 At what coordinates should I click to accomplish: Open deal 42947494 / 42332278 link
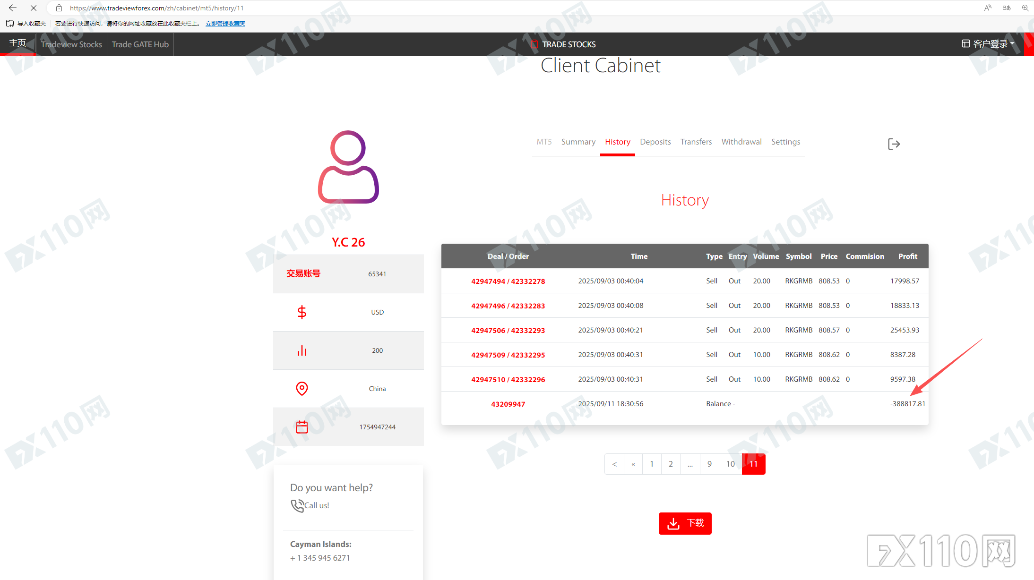(x=508, y=281)
